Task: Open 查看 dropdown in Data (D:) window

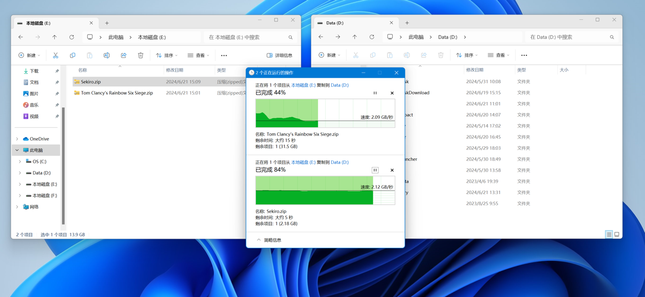Action: 499,55
